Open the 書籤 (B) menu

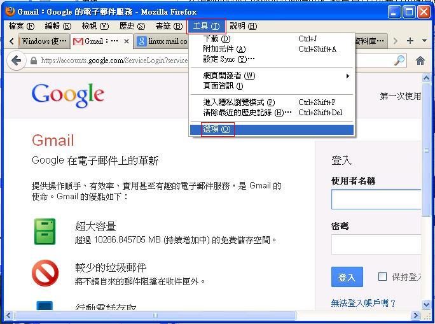click(169, 26)
